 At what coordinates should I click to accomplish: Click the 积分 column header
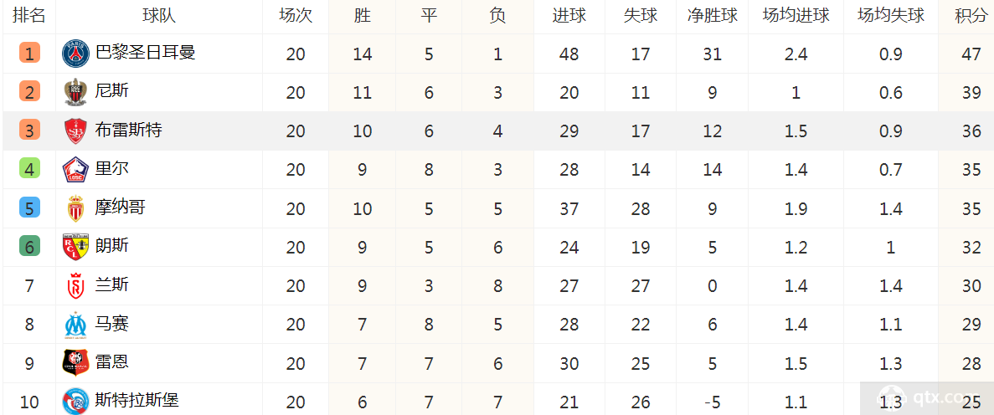point(971,16)
